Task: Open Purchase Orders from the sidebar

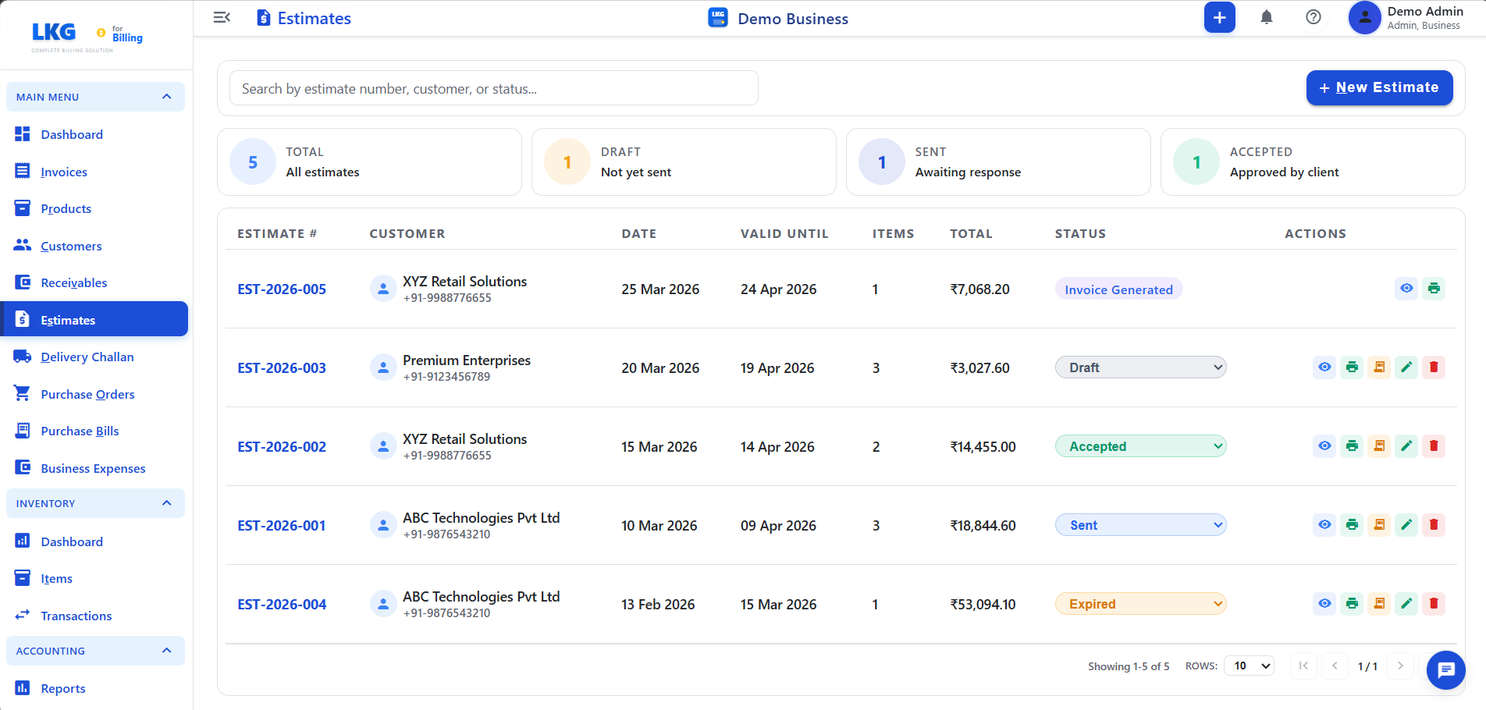Action: [94, 394]
